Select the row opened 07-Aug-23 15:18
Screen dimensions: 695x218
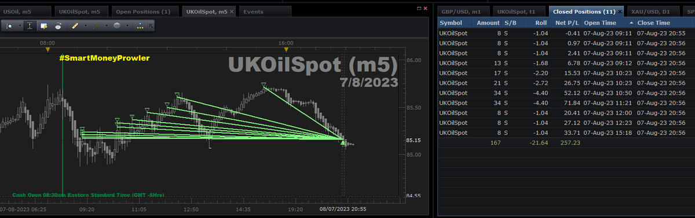point(566,132)
